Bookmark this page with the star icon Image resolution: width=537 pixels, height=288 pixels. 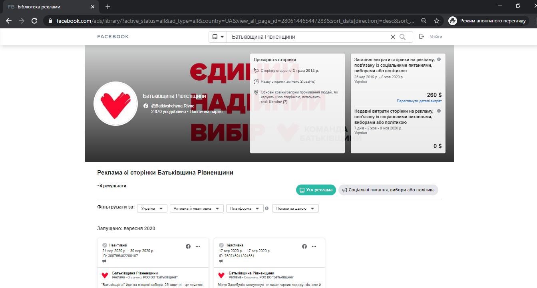(437, 21)
